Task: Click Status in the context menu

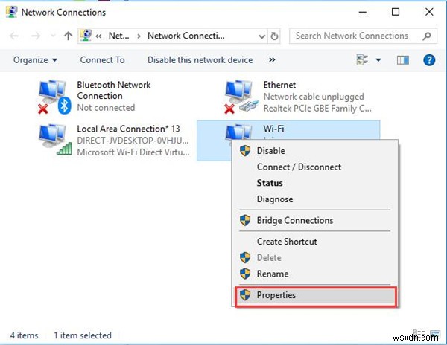Action: tap(270, 183)
